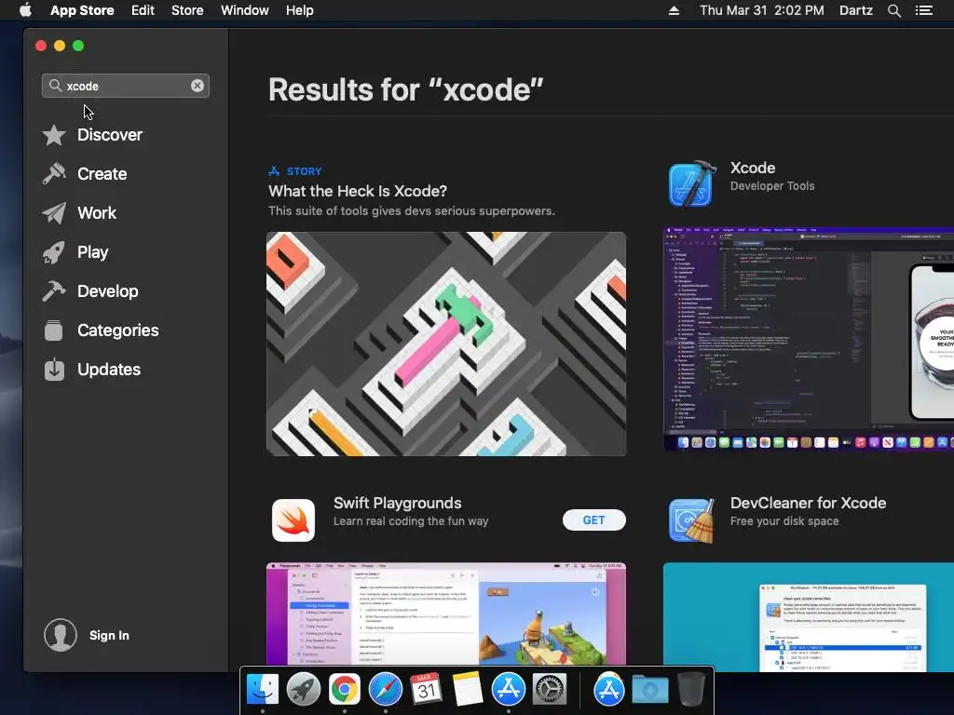Minimize the window with yellow button

coord(60,46)
